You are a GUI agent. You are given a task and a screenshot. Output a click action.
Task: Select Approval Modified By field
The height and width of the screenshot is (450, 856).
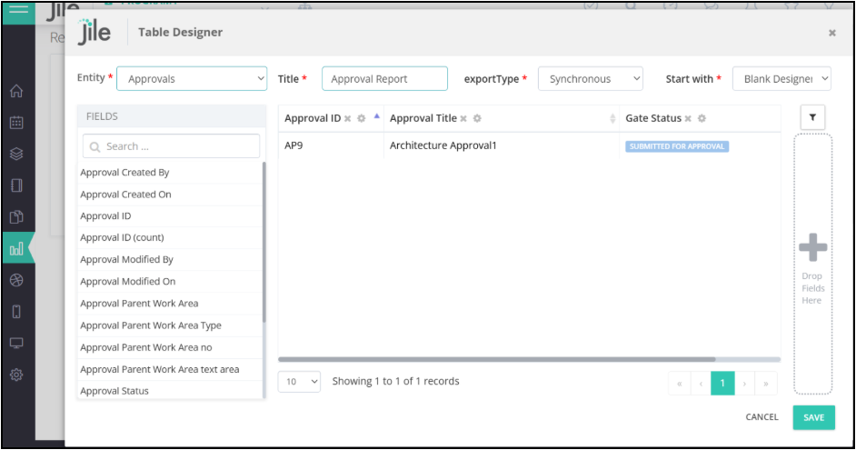click(170, 259)
